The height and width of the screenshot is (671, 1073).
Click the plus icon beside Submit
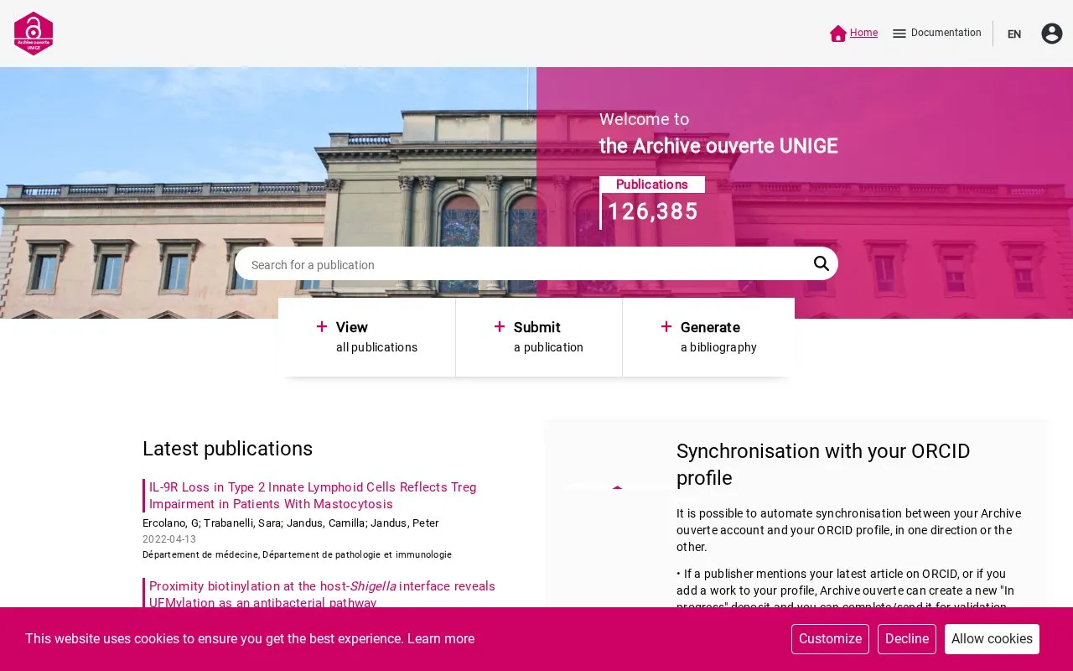pyautogui.click(x=500, y=326)
